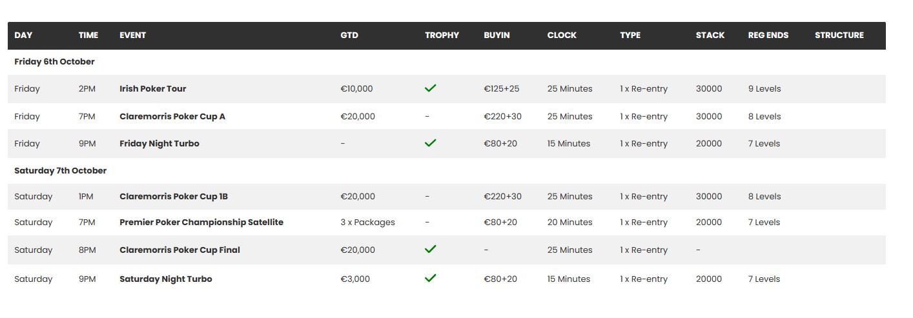The image size is (913, 318).
Task: Click the €10,000 guarantee for Irish Poker Tour
Action: 356,89
